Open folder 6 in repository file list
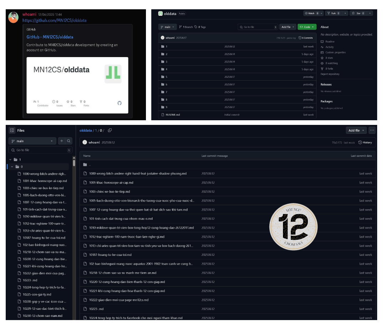This screenshot has height=329, width=385. [x=167, y=85]
